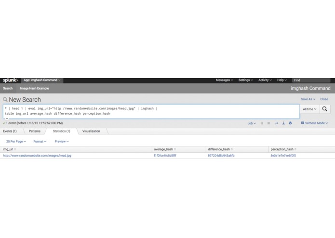335x238 pixels.
Task: Open the Format dropdown
Action: [40, 142]
